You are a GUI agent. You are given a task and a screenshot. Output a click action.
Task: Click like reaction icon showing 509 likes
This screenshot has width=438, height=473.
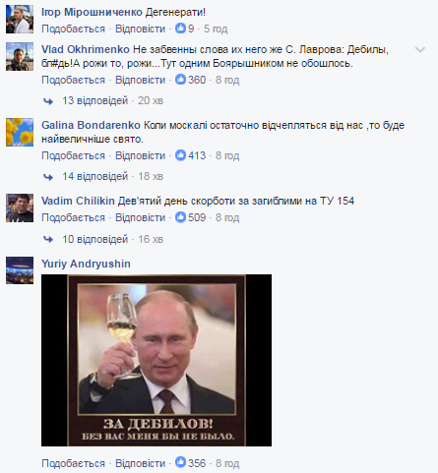(180, 217)
